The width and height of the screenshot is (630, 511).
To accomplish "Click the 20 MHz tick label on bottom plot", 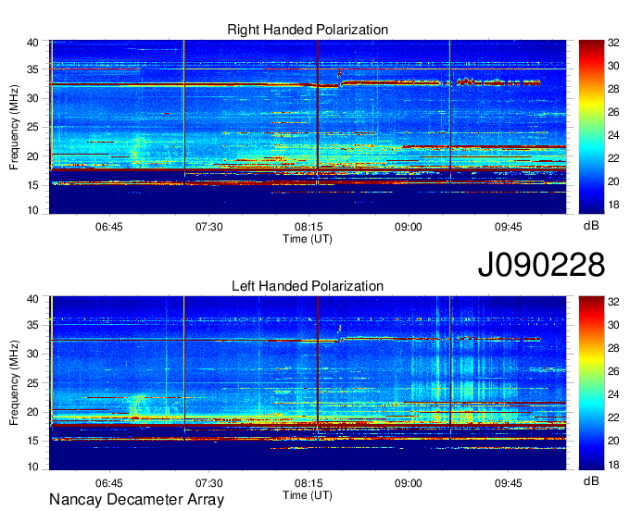I will (33, 412).
